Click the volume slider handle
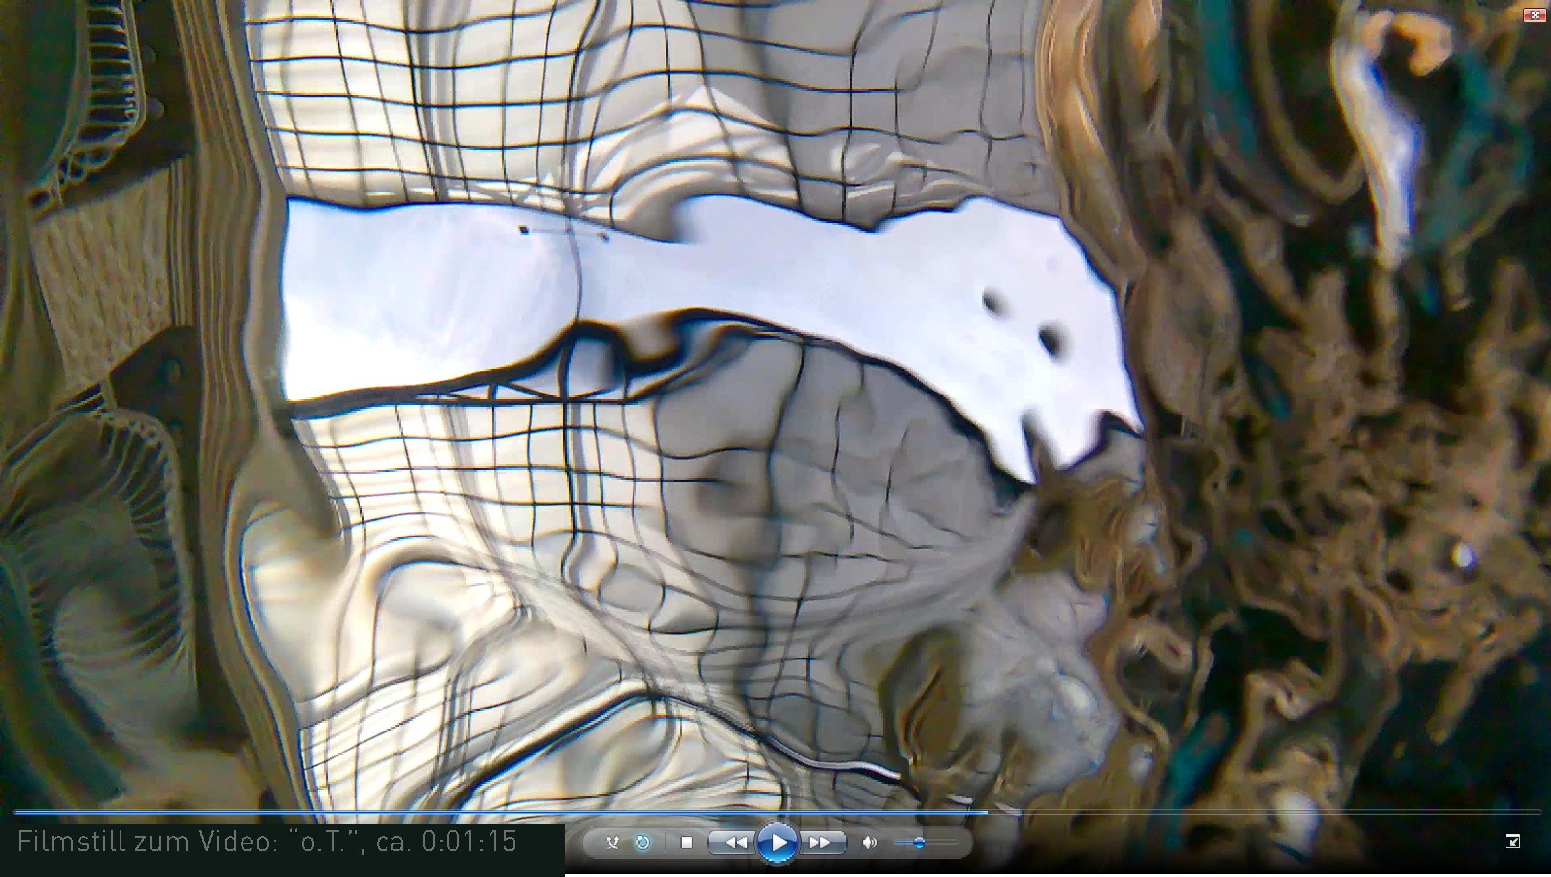 [919, 842]
